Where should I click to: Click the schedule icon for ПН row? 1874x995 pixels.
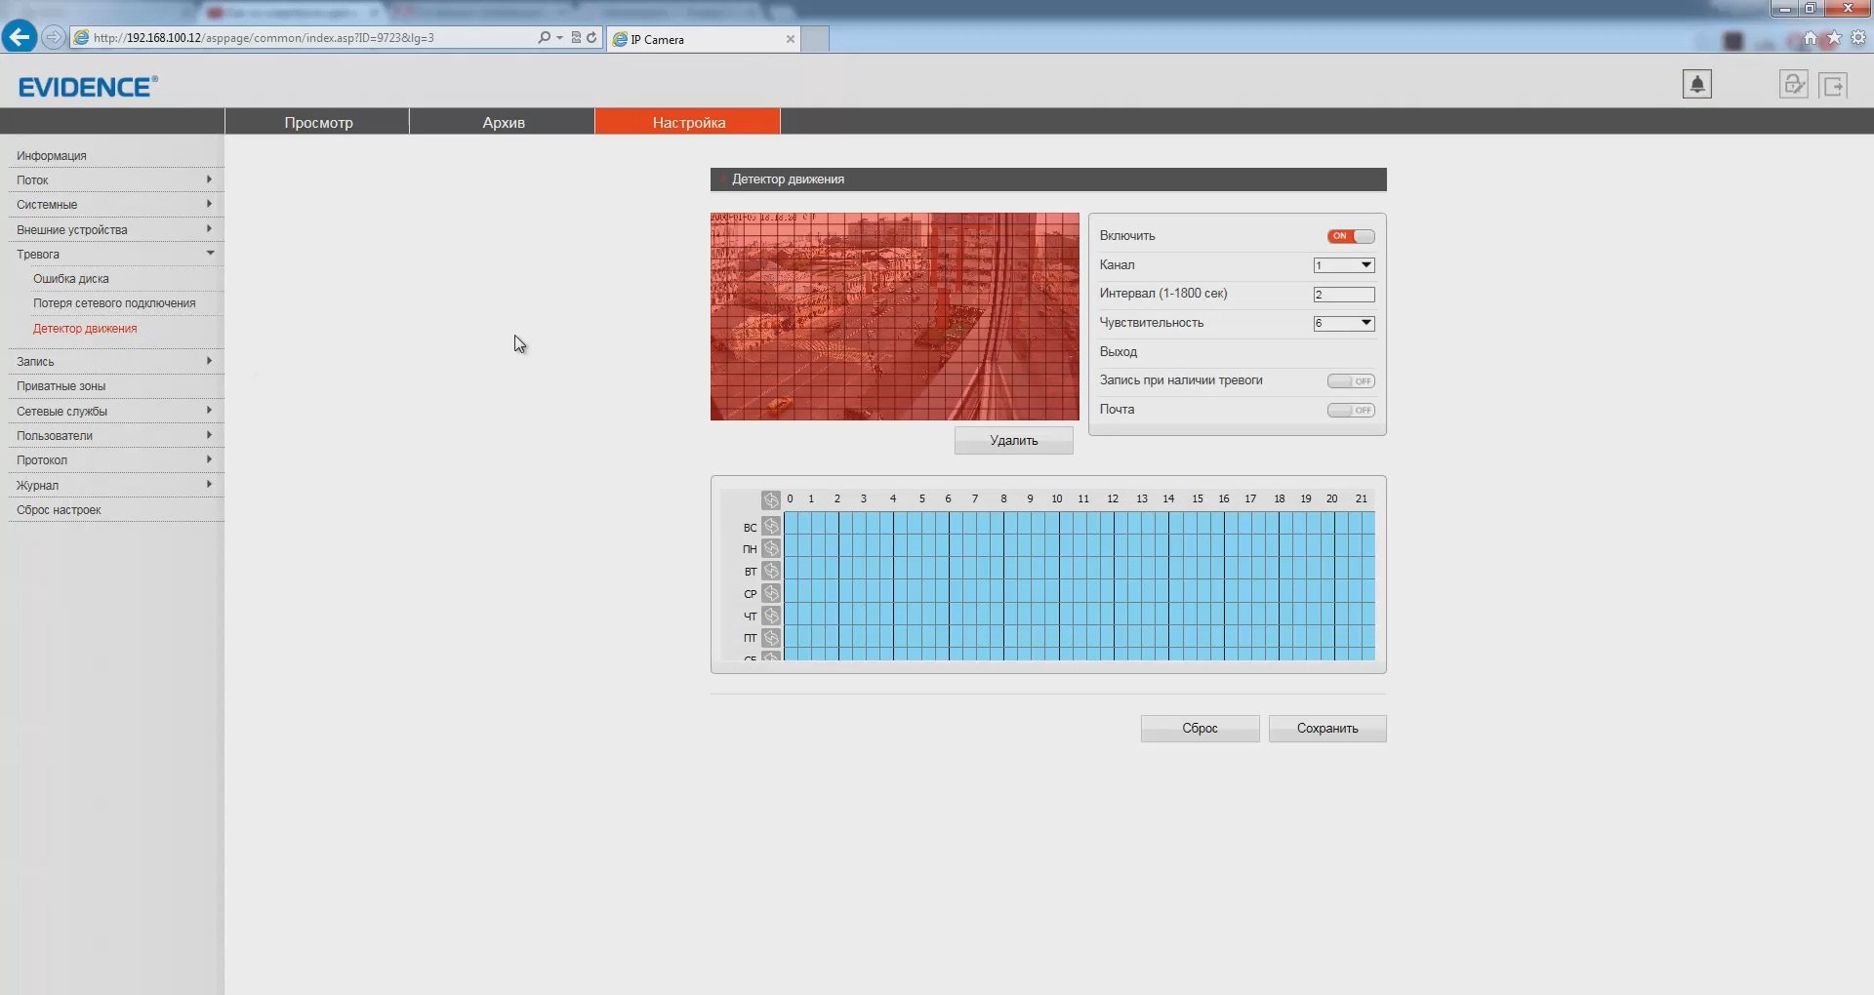tap(771, 549)
